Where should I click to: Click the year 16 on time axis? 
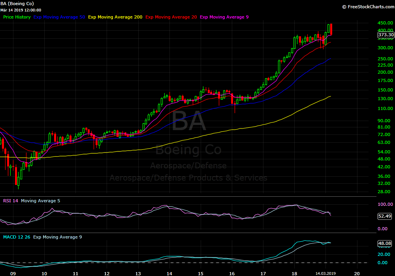point(232,274)
